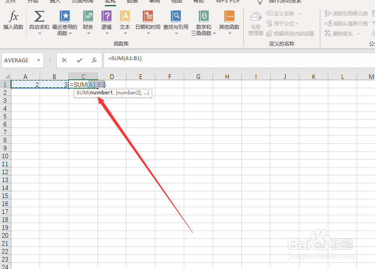This screenshot has height=269, width=375.
Task: Expand the Logical dropdown arrow
Action: [107, 33]
